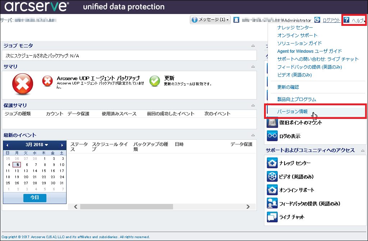Click the フィードバックの提供 people icon
368x241 pixels.
coord(272,204)
